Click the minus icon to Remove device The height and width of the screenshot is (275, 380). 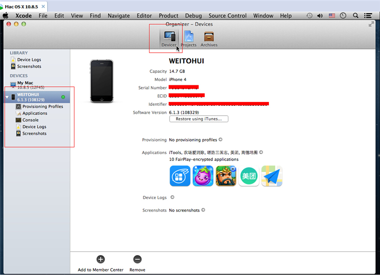[x=137, y=259]
